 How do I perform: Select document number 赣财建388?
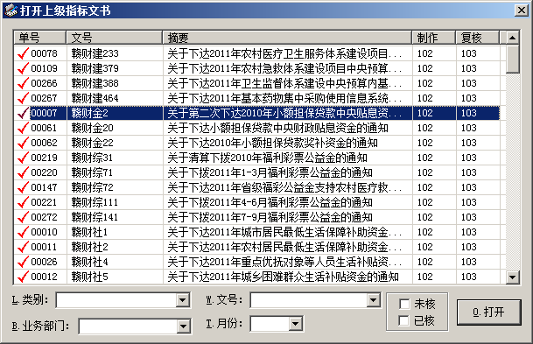click(95, 84)
